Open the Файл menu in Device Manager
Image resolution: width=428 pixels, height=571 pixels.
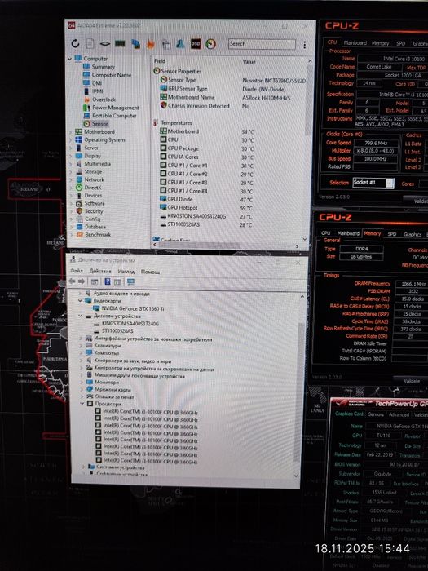(77, 271)
